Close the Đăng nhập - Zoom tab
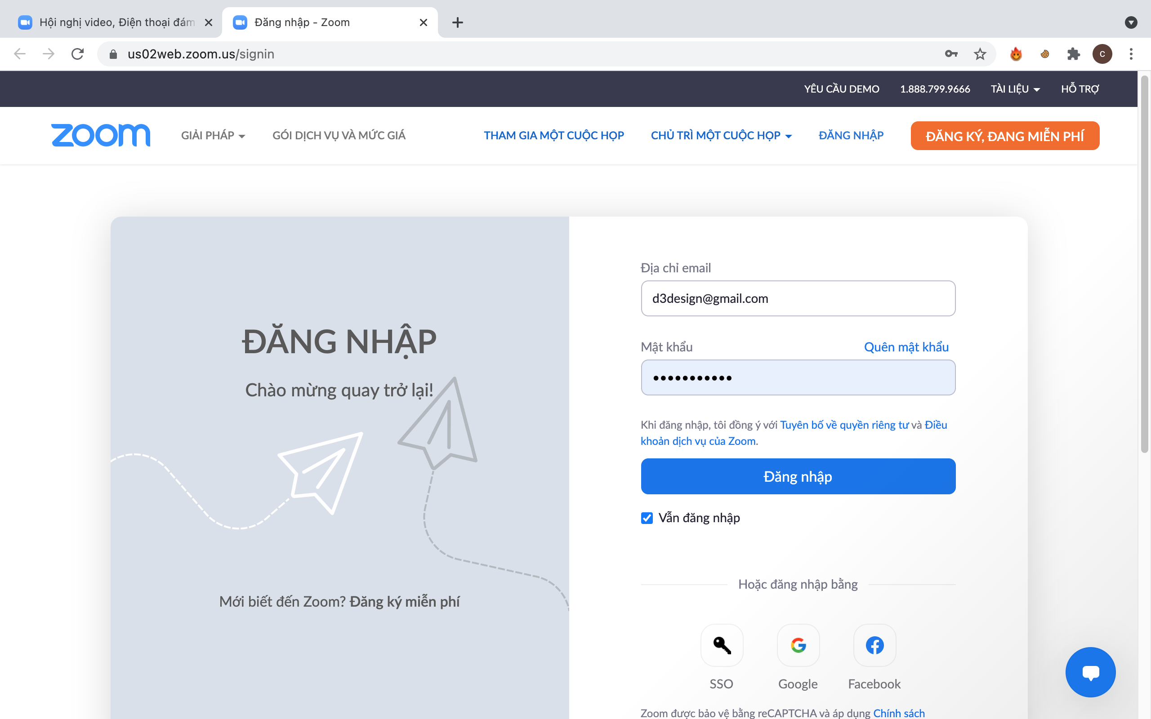 point(423,22)
